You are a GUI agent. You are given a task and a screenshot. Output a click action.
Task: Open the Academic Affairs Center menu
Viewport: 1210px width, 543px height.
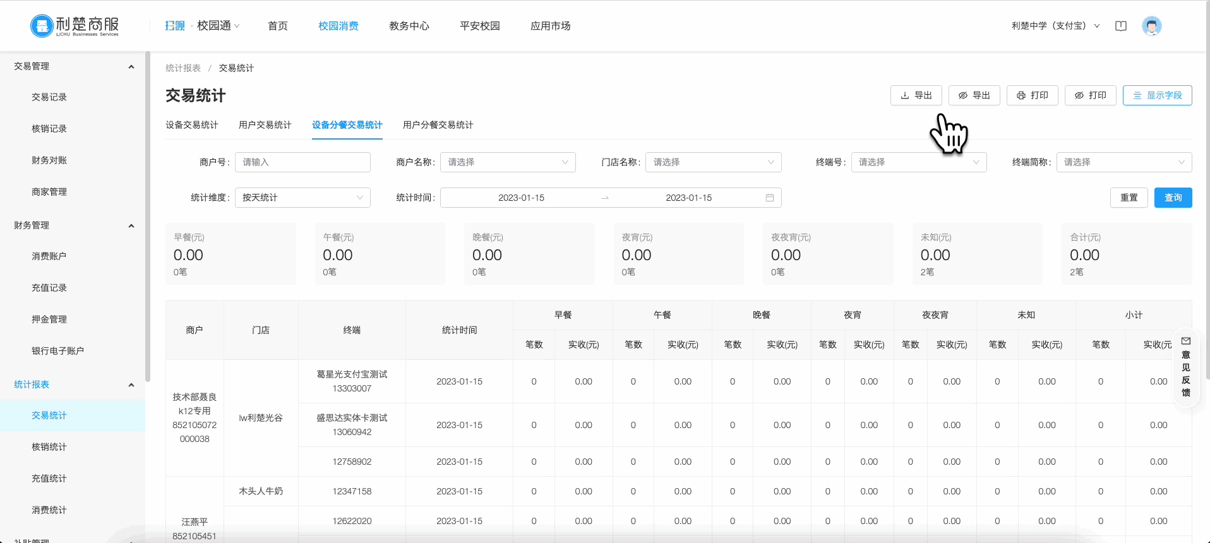point(409,26)
